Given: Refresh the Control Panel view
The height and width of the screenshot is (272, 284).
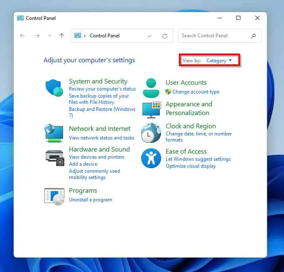Looking at the screenshot, I should [165, 36].
